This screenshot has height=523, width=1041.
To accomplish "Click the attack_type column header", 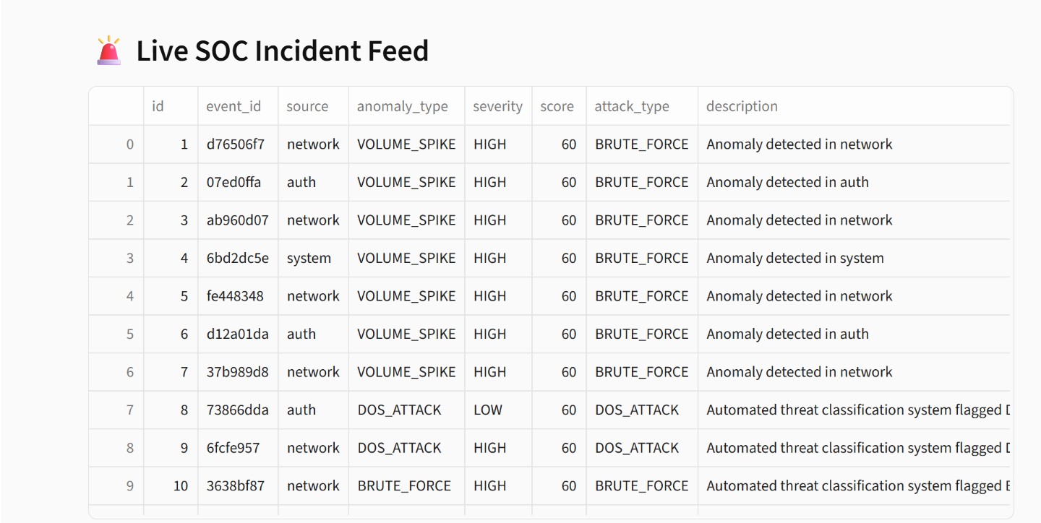I will click(642, 106).
